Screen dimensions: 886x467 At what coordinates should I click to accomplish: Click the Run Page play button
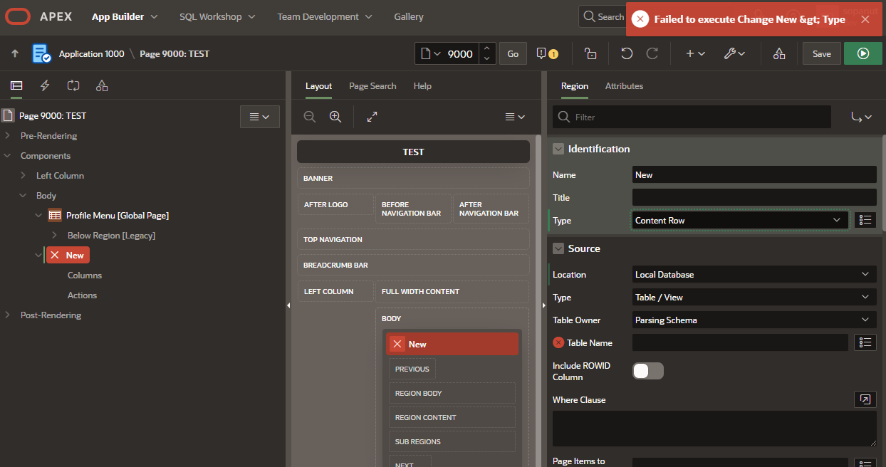click(862, 53)
